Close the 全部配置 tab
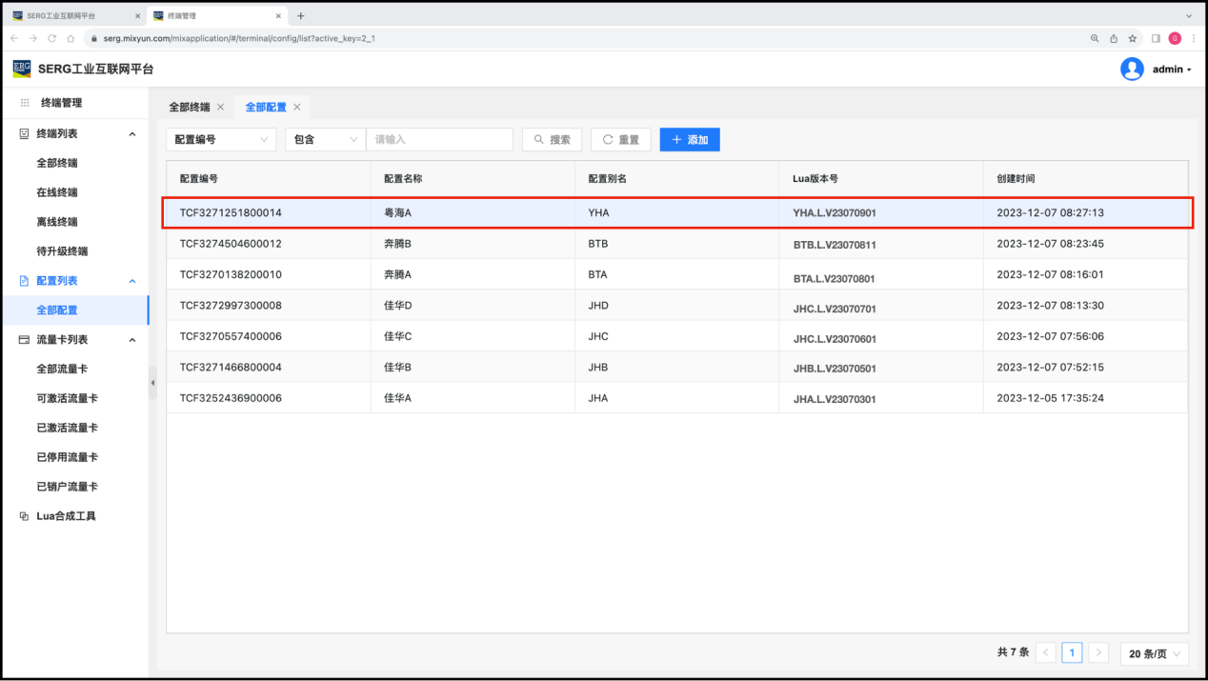 pyautogui.click(x=297, y=108)
